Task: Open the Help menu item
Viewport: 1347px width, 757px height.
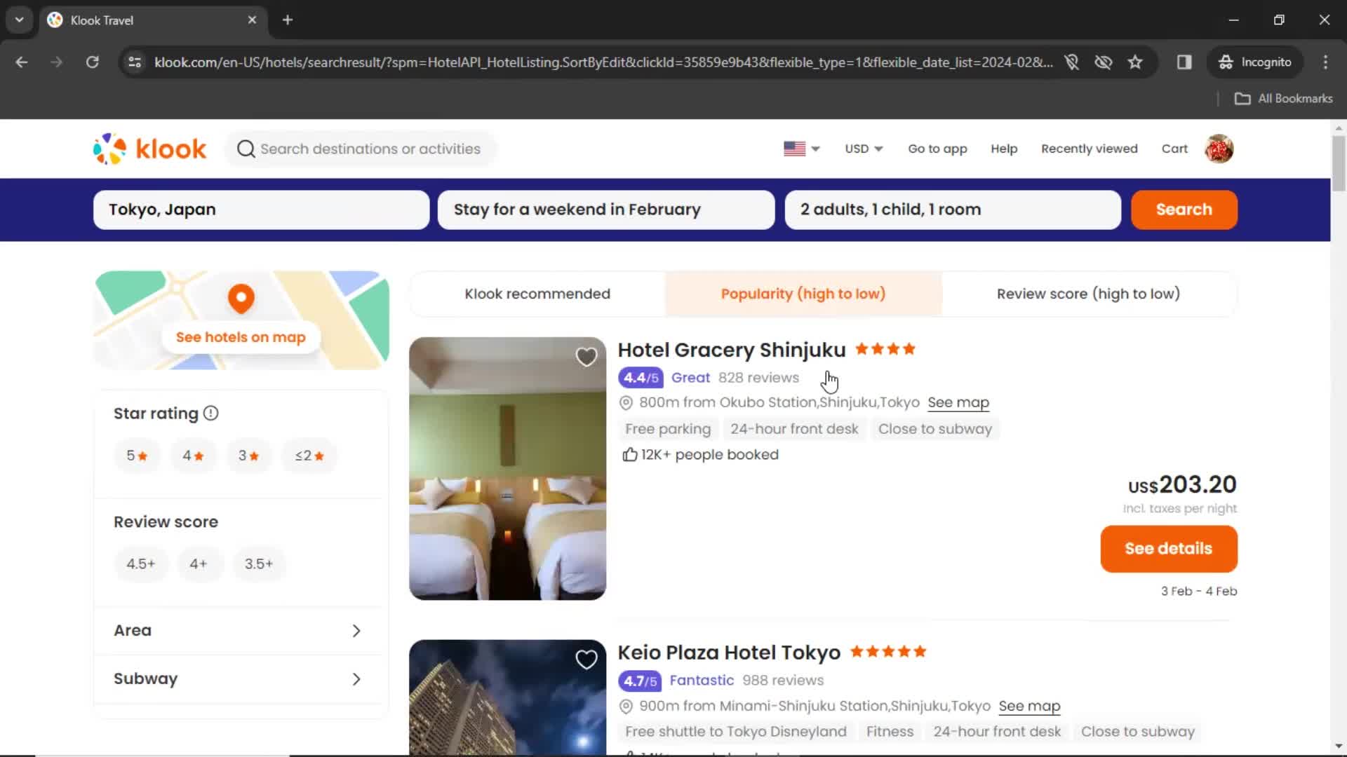Action: [x=1004, y=149]
